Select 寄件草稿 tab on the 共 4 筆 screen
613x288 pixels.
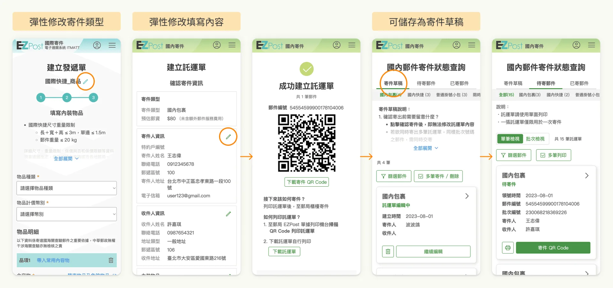(x=393, y=83)
